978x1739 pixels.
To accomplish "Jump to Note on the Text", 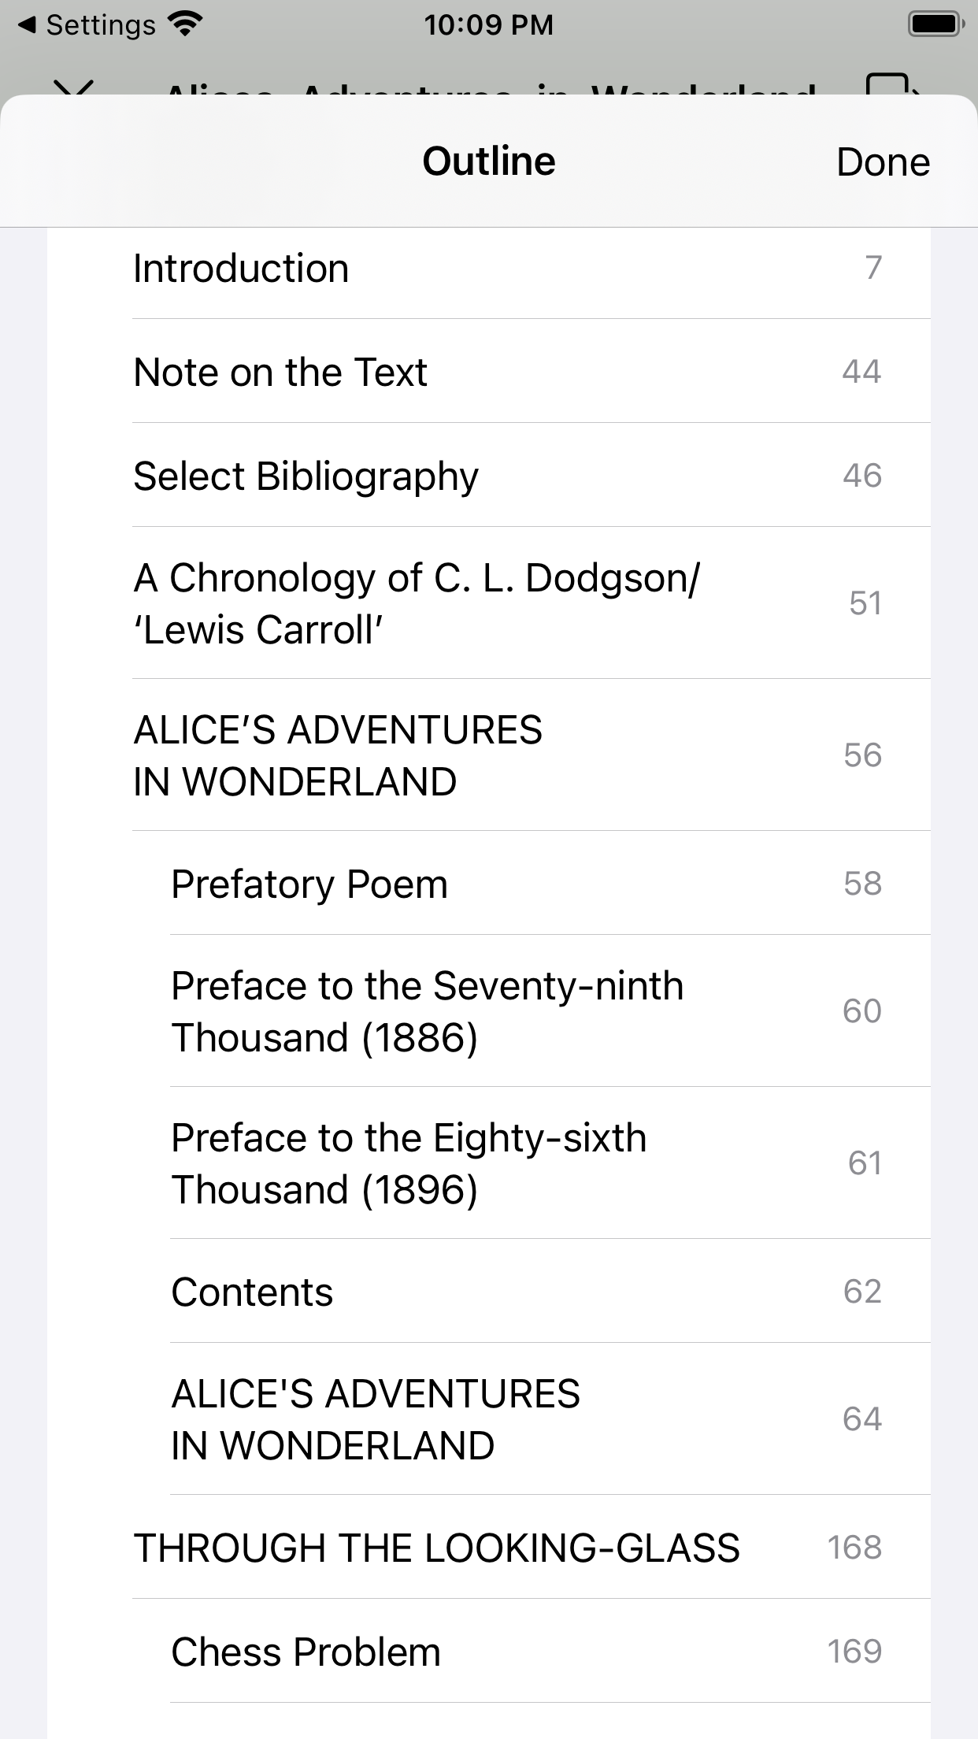I will [x=489, y=371].
